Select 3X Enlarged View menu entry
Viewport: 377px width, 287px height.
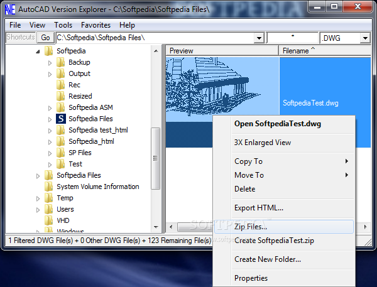click(284, 143)
